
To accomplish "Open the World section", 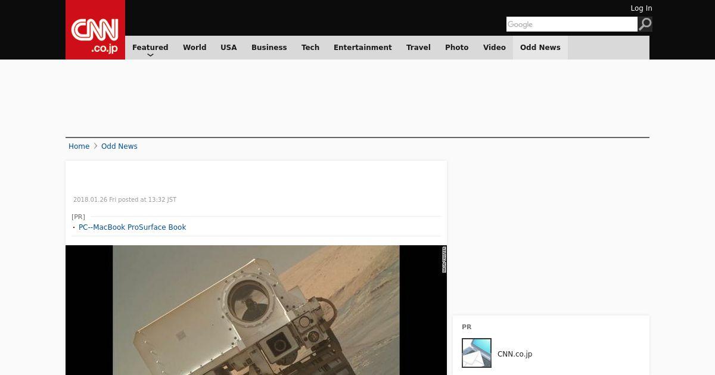I will (x=194, y=48).
